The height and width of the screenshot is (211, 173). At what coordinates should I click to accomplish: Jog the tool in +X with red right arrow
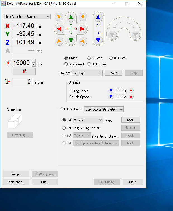coord(82,29)
